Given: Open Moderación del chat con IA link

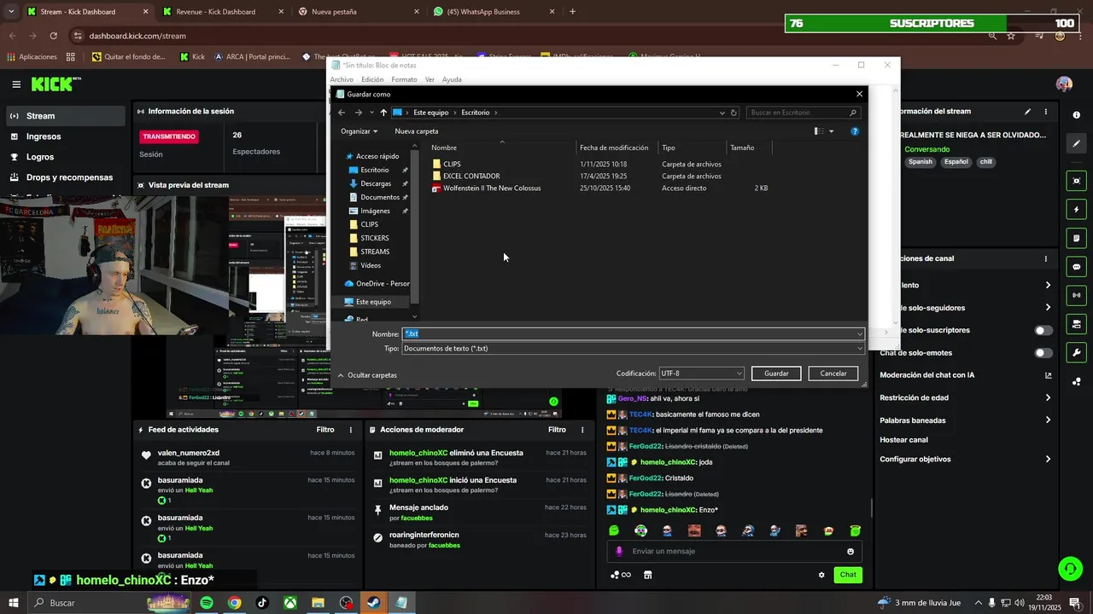Looking at the screenshot, I should (965, 375).
